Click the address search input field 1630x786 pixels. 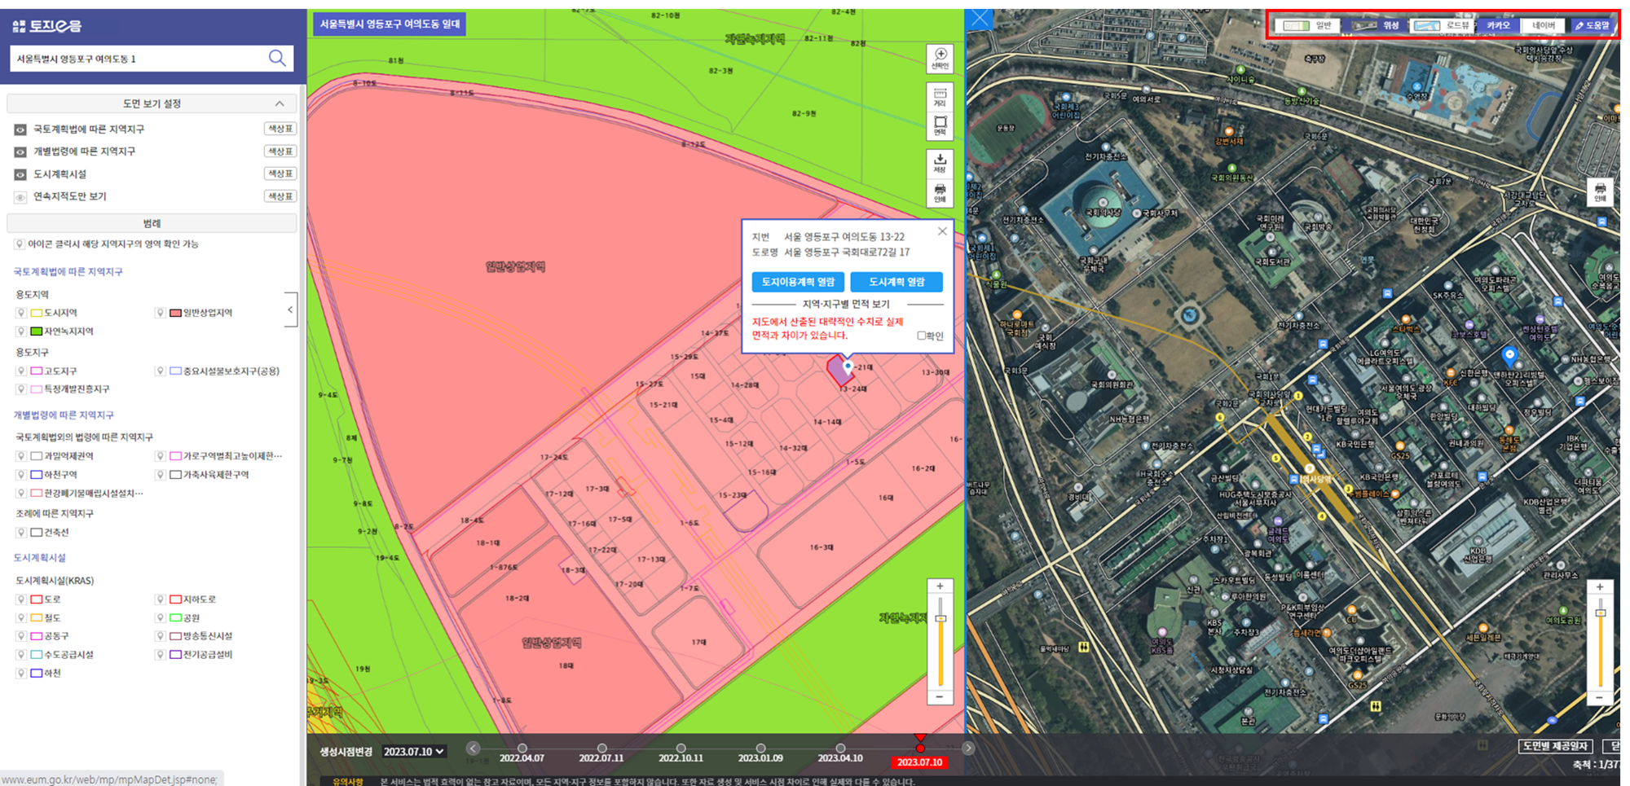[x=139, y=59]
